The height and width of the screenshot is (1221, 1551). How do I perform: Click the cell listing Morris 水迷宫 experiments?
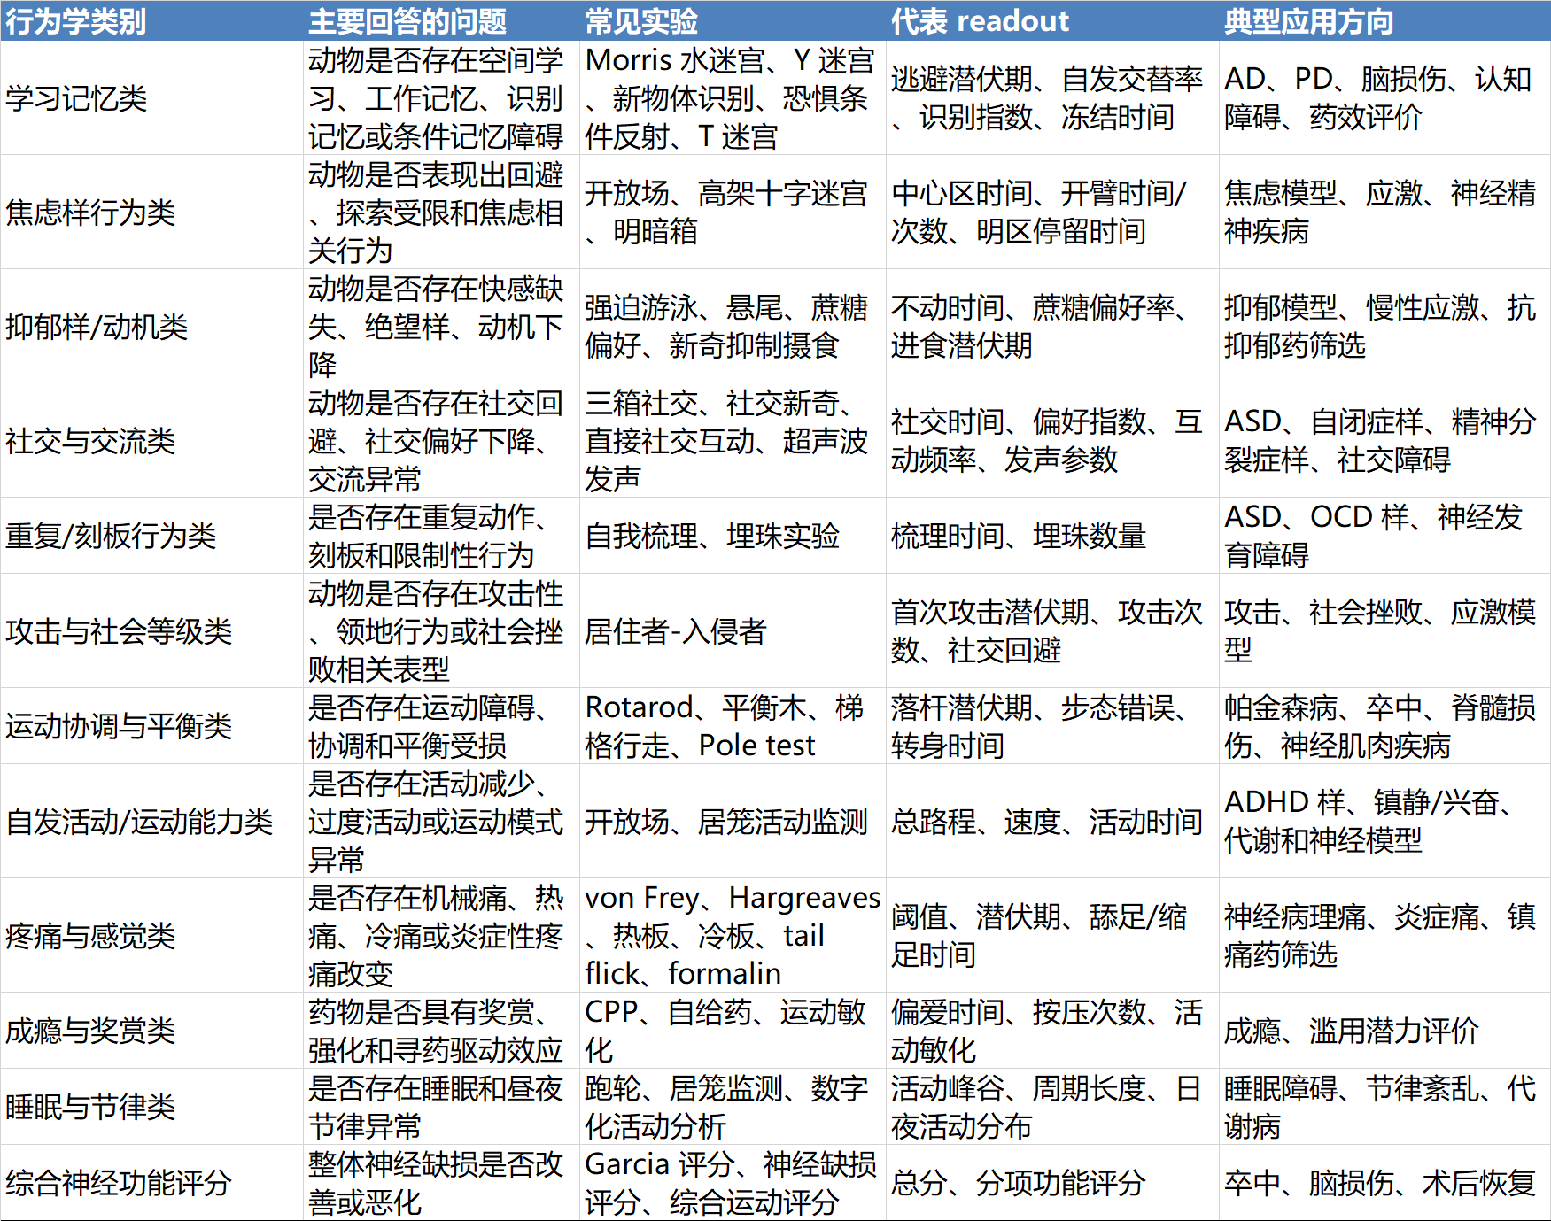[730, 98]
